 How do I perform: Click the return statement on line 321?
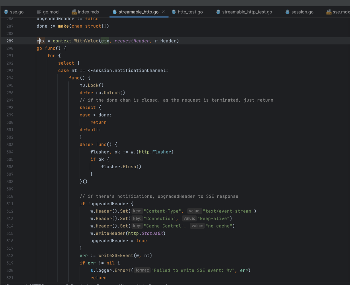pos(98,277)
